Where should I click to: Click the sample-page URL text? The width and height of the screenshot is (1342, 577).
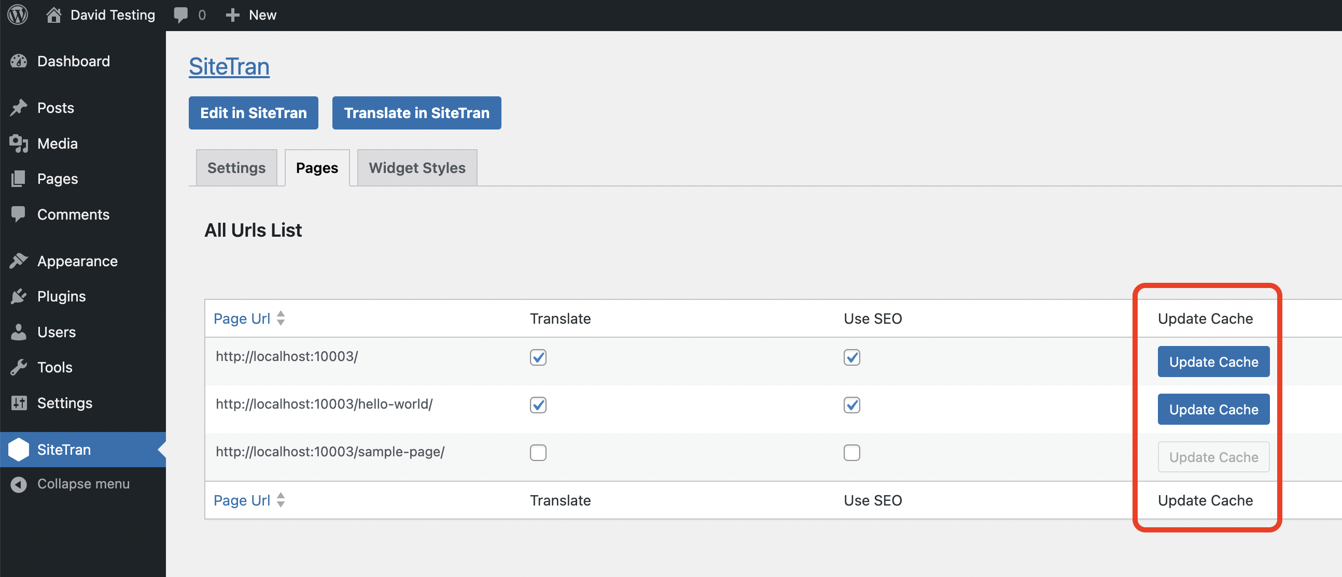click(x=330, y=452)
